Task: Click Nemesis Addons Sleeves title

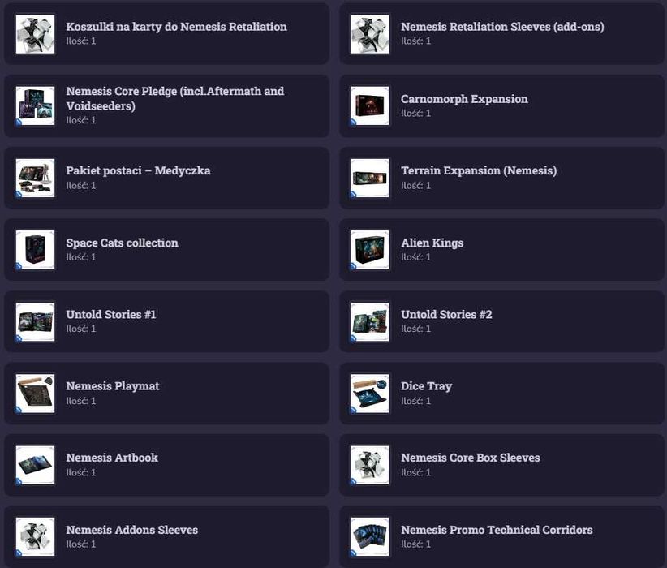Action: [132, 530]
